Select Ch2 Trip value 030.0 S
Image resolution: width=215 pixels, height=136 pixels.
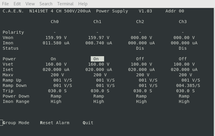(143, 91)
